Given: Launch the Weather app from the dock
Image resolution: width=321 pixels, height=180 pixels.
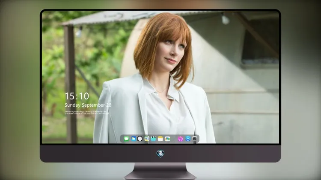Looking at the screenshot, I should [x=134, y=139].
